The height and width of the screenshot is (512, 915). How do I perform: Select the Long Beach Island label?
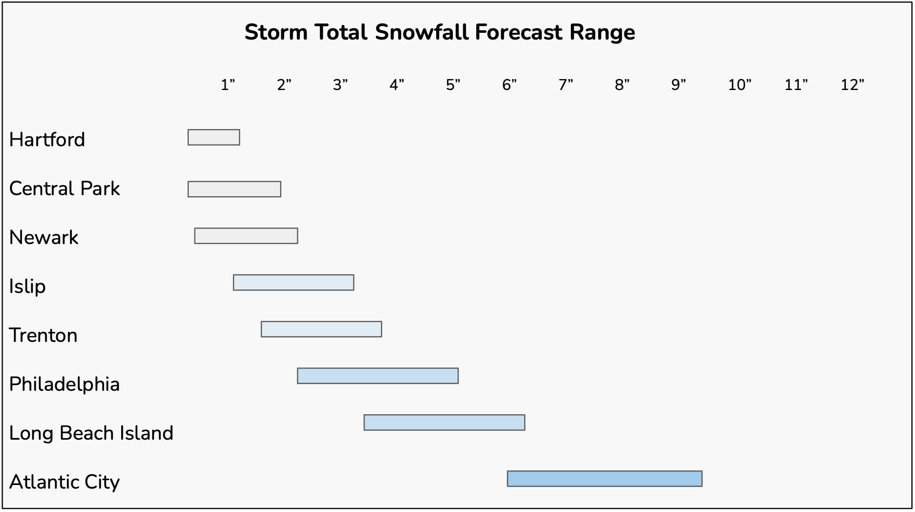point(91,433)
